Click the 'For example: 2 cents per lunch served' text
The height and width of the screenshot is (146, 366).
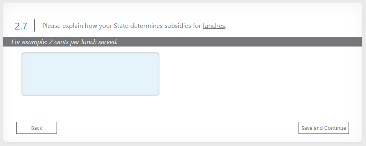click(x=64, y=42)
